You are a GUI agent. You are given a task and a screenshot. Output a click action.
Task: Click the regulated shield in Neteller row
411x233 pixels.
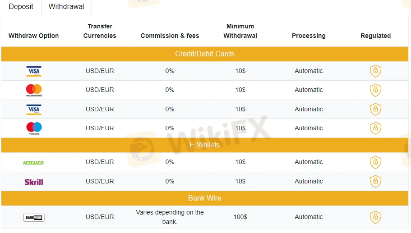click(375, 162)
